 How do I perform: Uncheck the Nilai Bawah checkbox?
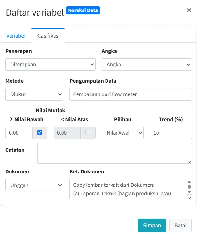point(40,133)
